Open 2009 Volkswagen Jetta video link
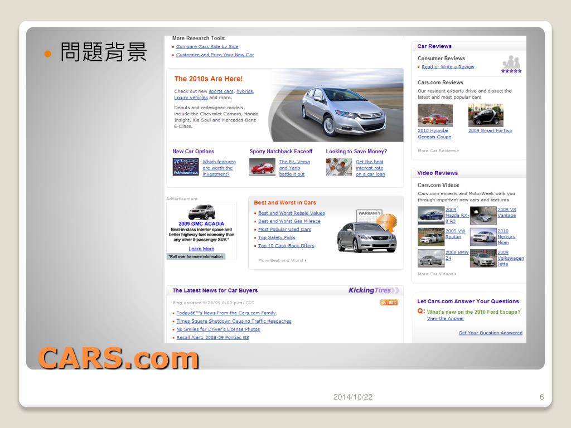Viewport: 571px width, 428px height. coord(511,258)
